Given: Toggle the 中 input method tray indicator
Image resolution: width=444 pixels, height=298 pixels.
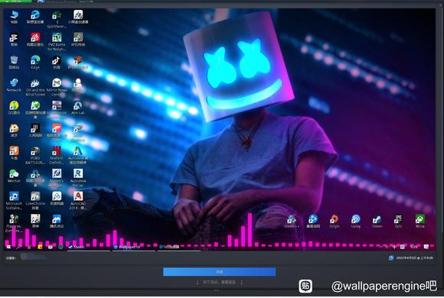Looking at the screenshot, I should click(394, 247).
